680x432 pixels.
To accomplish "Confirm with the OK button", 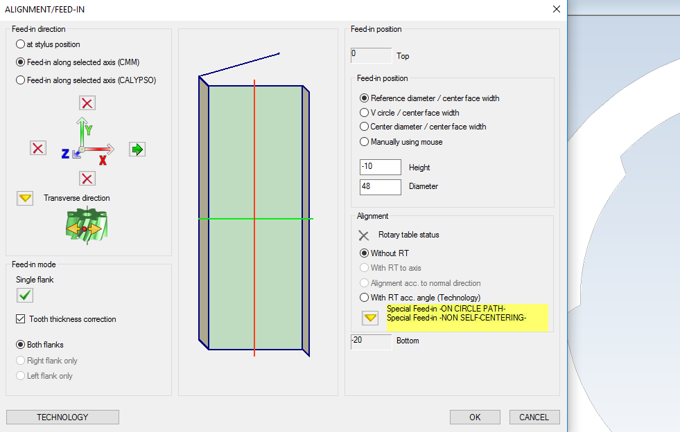I will pyautogui.click(x=475, y=417).
